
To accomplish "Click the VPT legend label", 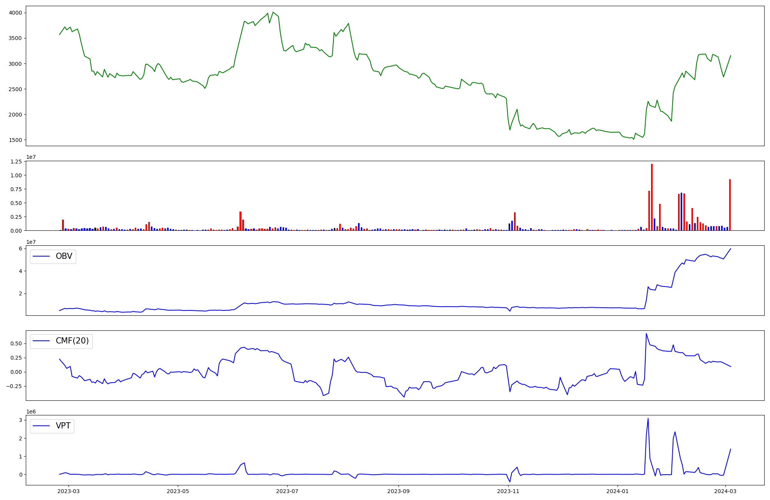I will [63, 426].
